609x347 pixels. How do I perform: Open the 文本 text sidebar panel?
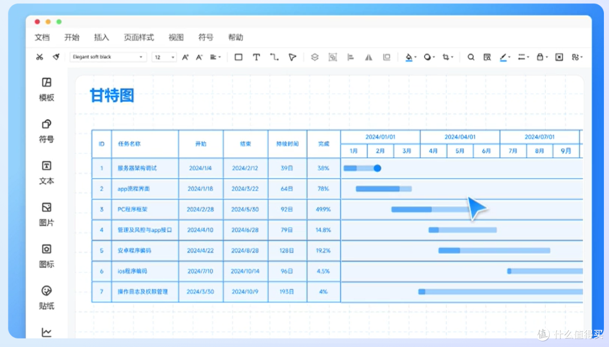[x=47, y=173]
